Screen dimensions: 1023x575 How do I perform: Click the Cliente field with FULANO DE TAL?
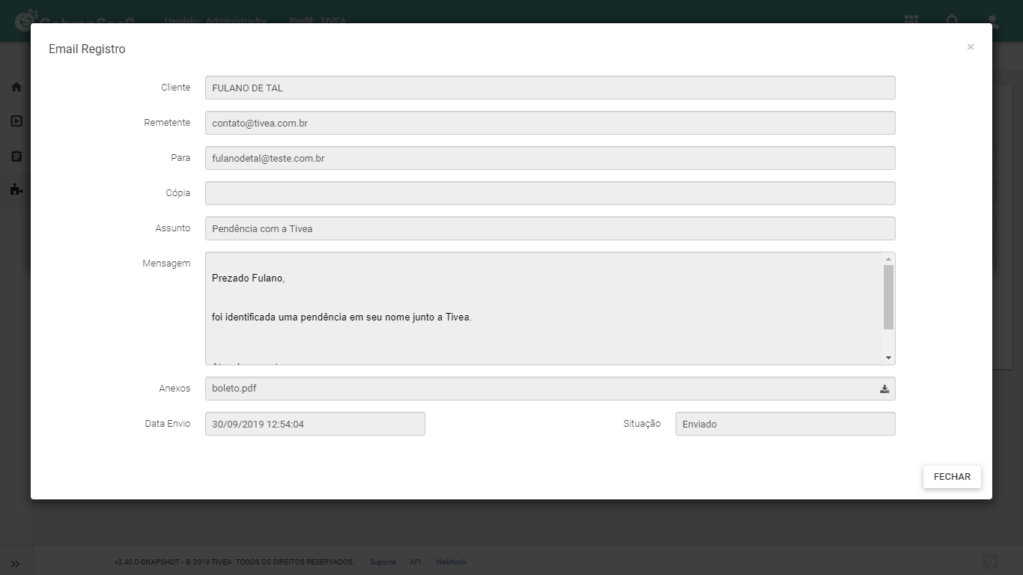coord(550,88)
